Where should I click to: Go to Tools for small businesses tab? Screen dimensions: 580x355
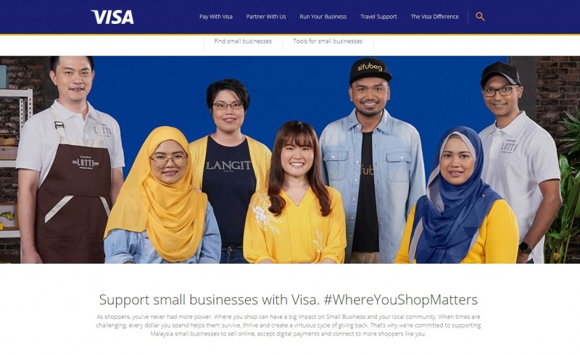(328, 41)
